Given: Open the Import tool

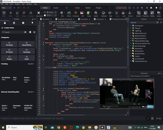Looking at the screenshot, I should coord(96,14).
